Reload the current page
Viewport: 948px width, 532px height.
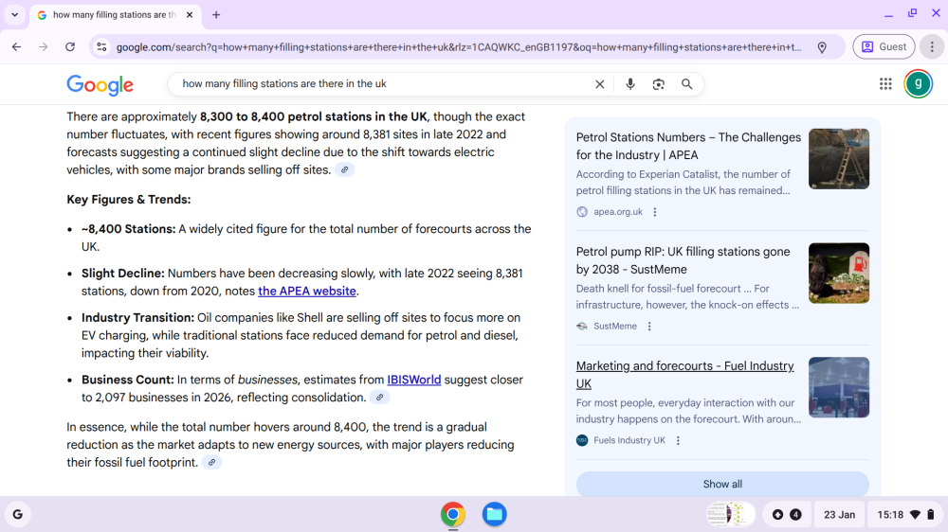[70, 46]
